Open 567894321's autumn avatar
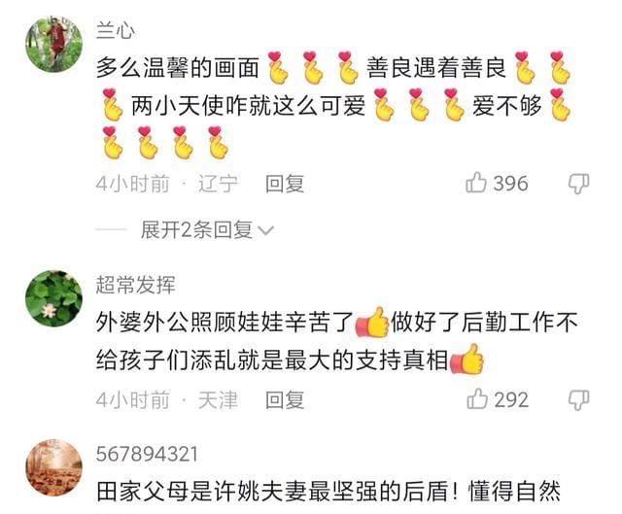 54,467
